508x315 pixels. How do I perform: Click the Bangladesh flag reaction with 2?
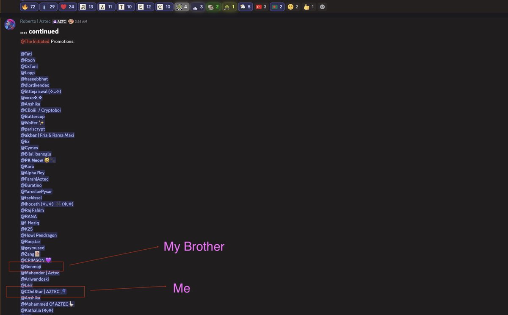tap(277, 7)
